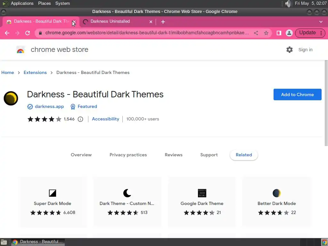328x246 pixels.
Task: Select Darkness - Beautiful taskbar window button
Action: (38, 242)
